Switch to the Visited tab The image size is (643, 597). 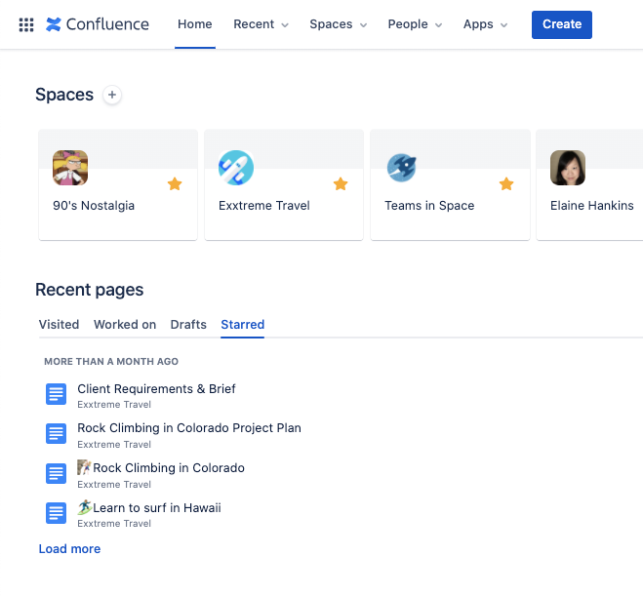59,324
